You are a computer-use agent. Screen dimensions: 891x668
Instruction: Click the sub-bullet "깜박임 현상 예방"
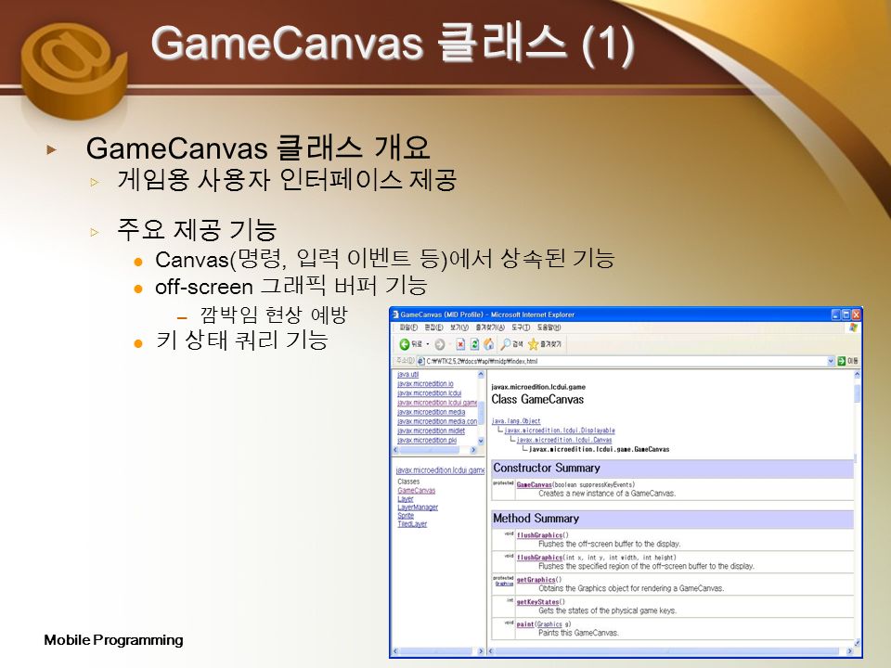point(273,315)
